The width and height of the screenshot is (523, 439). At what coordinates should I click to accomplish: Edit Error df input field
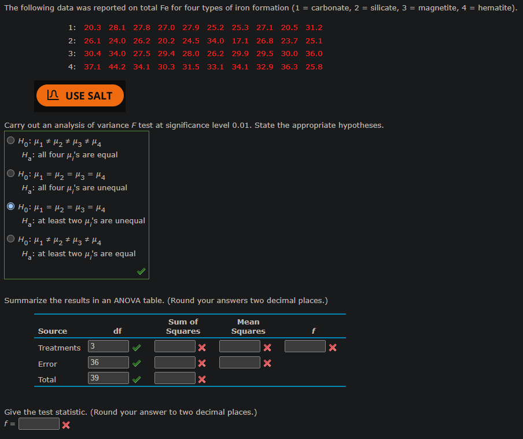click(x=108, y=362)
